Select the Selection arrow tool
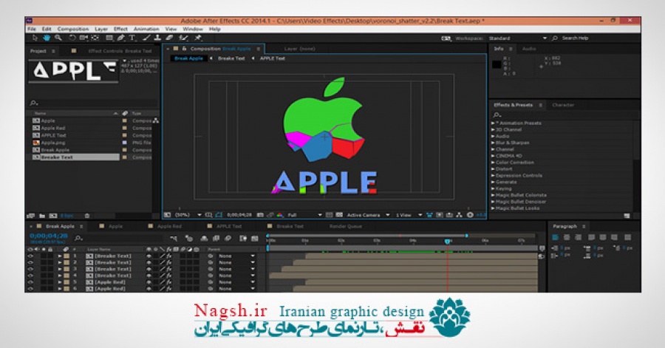This screenshot has width=665, height=348. (x=35, y=38)
